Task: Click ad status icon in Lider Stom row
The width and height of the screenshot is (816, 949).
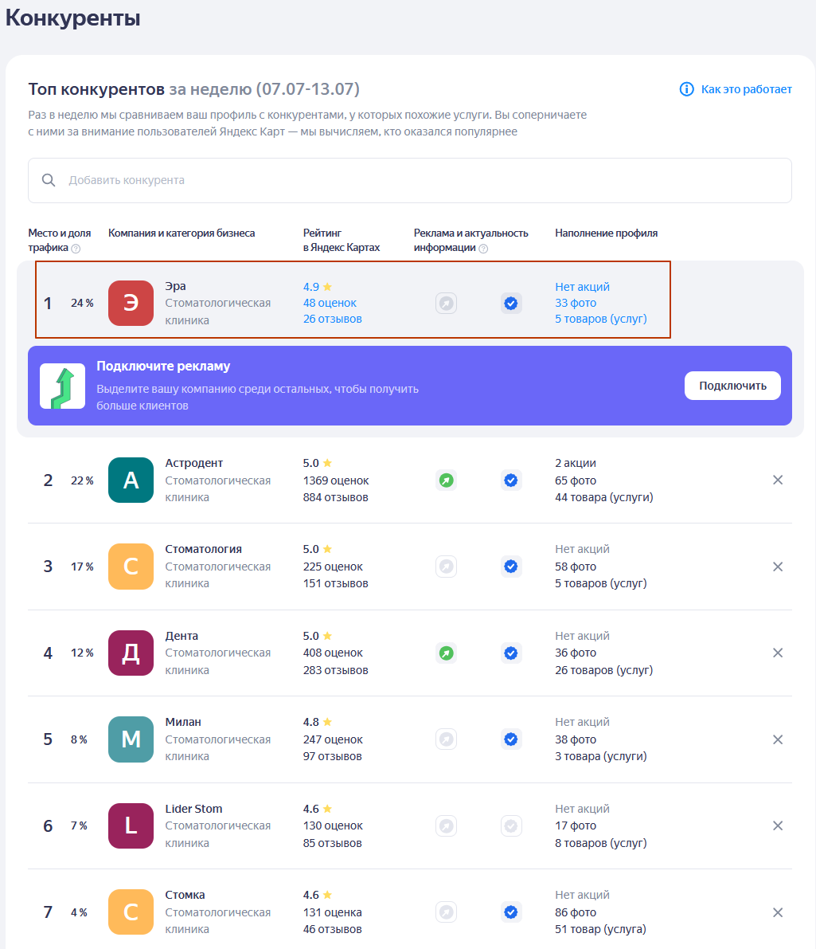Action: (447, 825)
